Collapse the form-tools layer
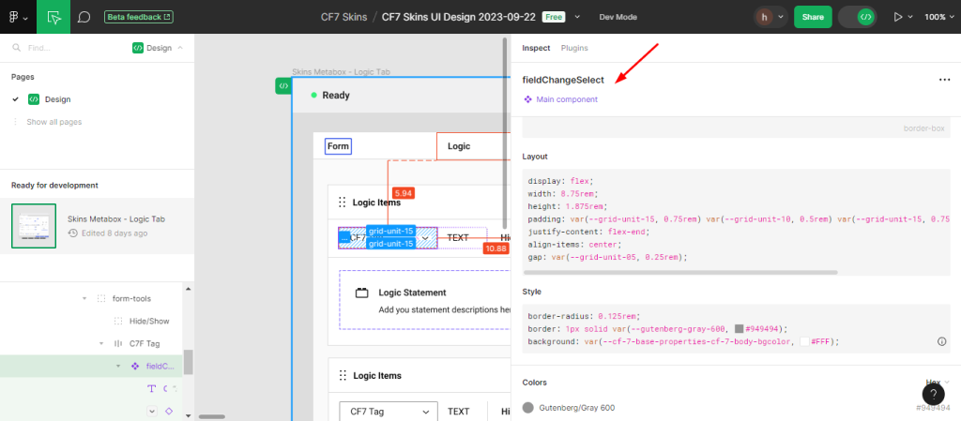Screen dimensions: 961x421 click(x=84, y=298)
